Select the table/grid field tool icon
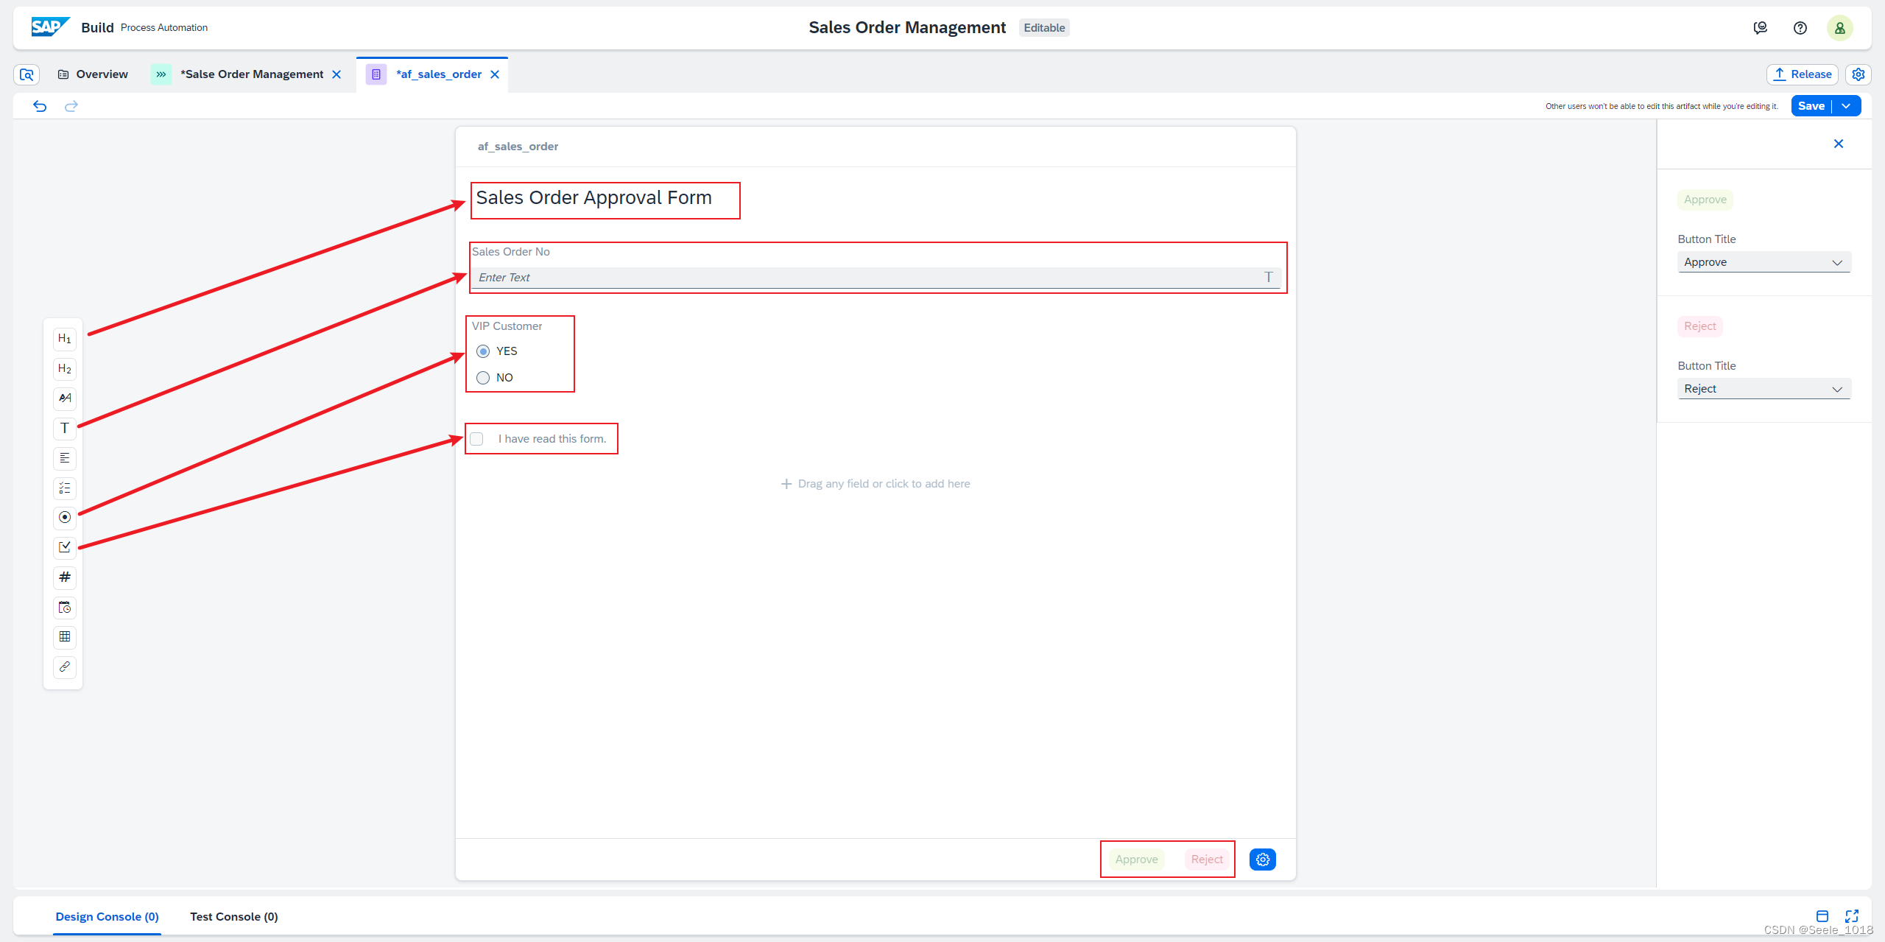The width and height of the screenshot is (1885, 942). pos(64,636)
